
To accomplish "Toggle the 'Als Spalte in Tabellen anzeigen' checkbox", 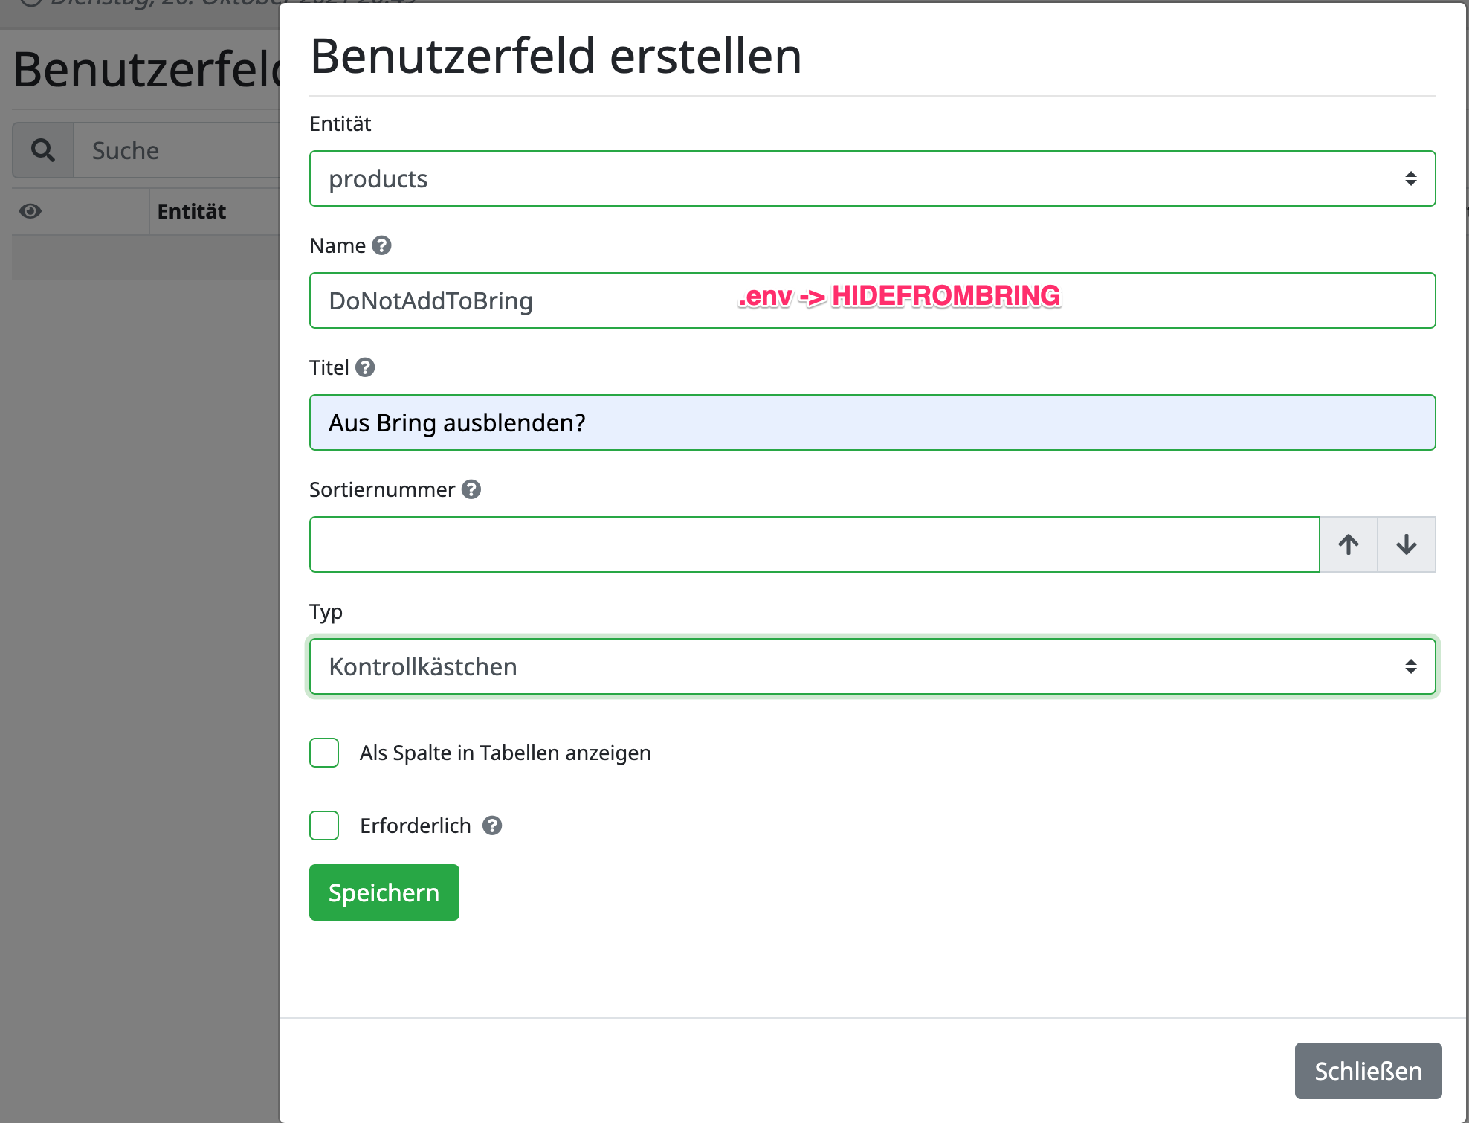I will tap(326, 750).
